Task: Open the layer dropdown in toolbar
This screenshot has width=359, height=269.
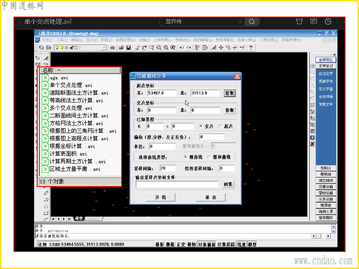Action: pos(104,48)
